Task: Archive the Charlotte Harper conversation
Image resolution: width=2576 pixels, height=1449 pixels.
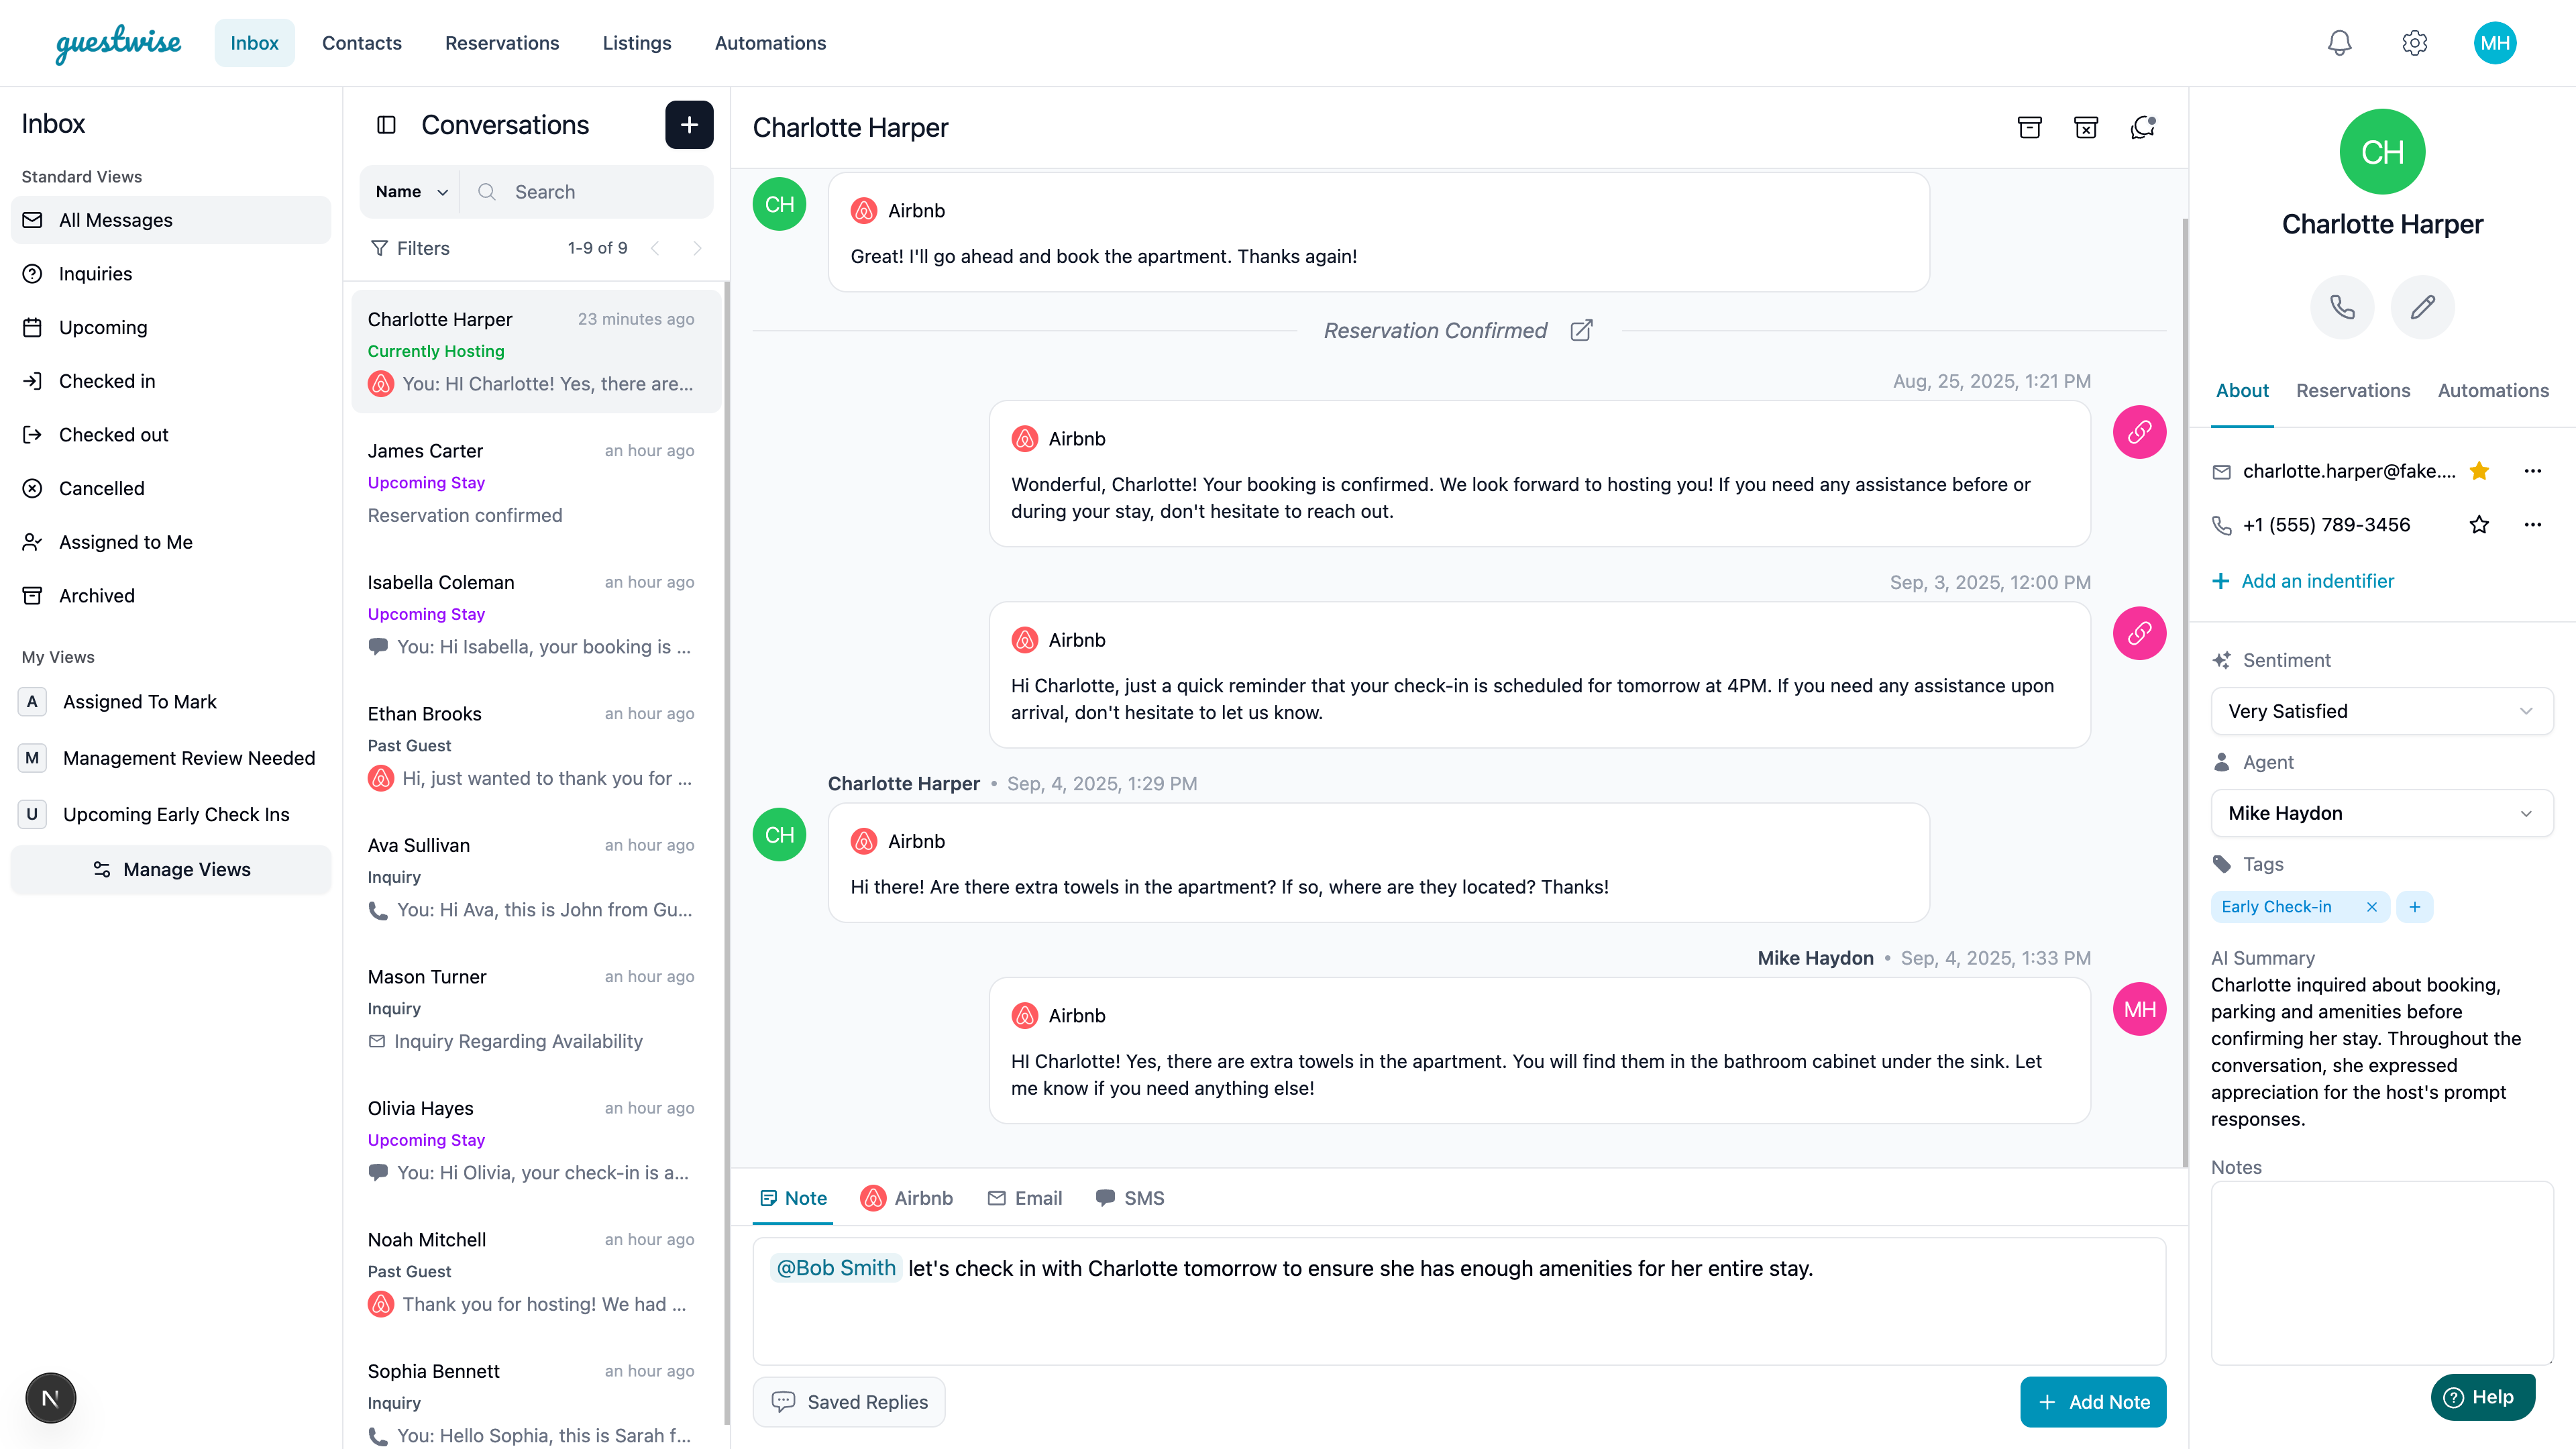Action: pos(2029,127)
